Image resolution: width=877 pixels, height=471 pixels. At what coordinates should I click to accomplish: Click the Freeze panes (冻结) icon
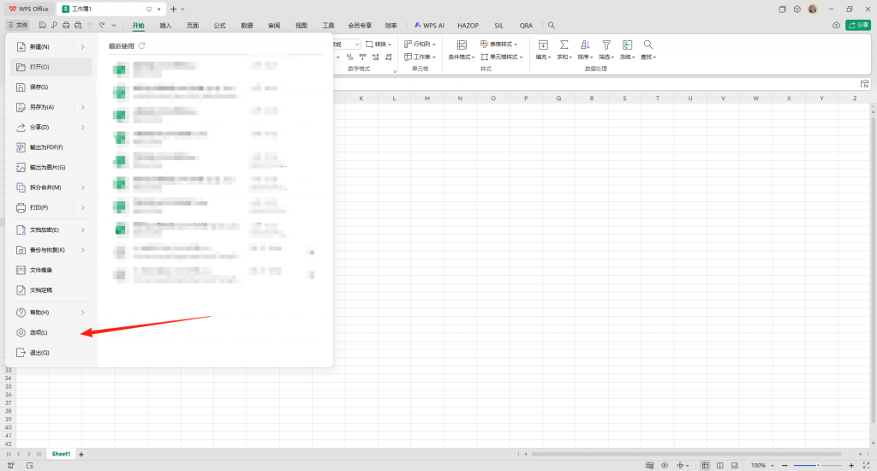[x=628, y=45]
